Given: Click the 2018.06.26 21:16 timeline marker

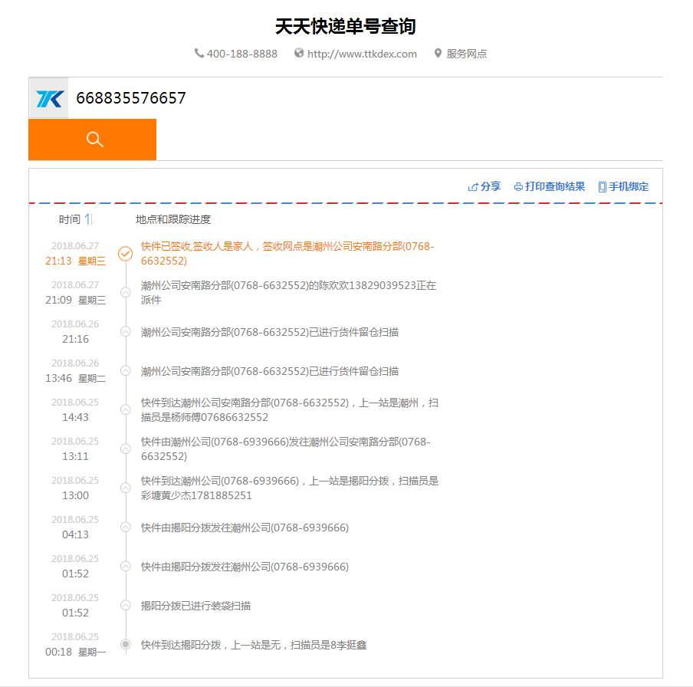Looking at the screenshot, I should [x=126, y=331].
